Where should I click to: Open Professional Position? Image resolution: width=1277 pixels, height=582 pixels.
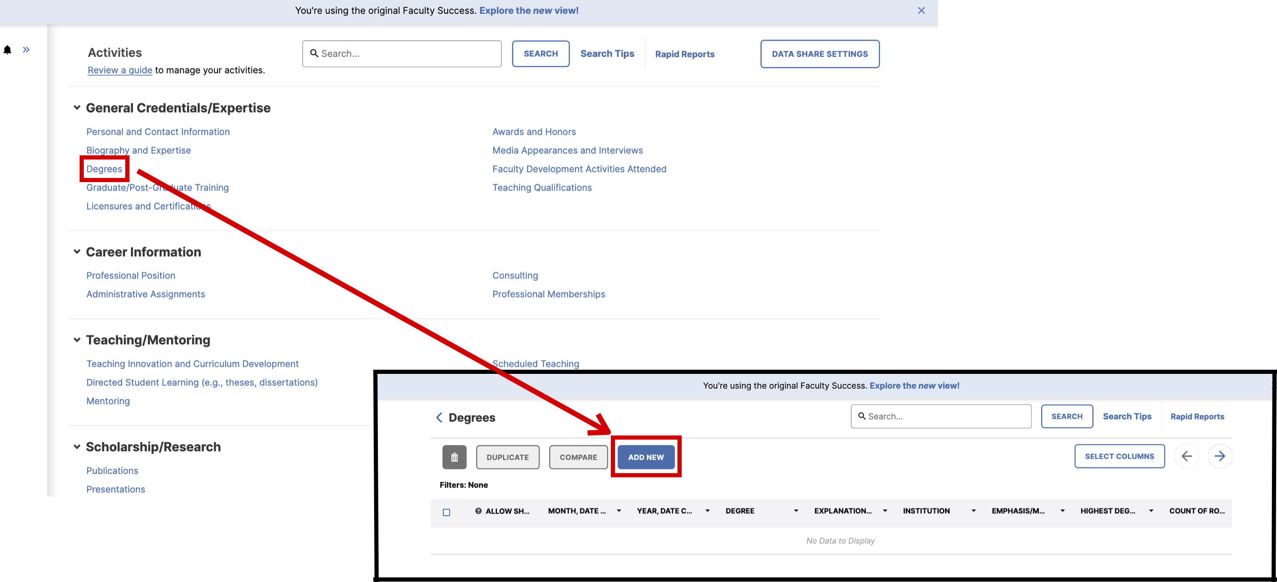tap(130, 276)
